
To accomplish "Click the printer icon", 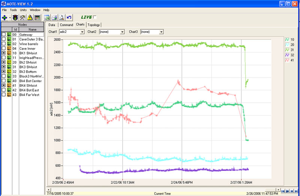I will 54,17.
